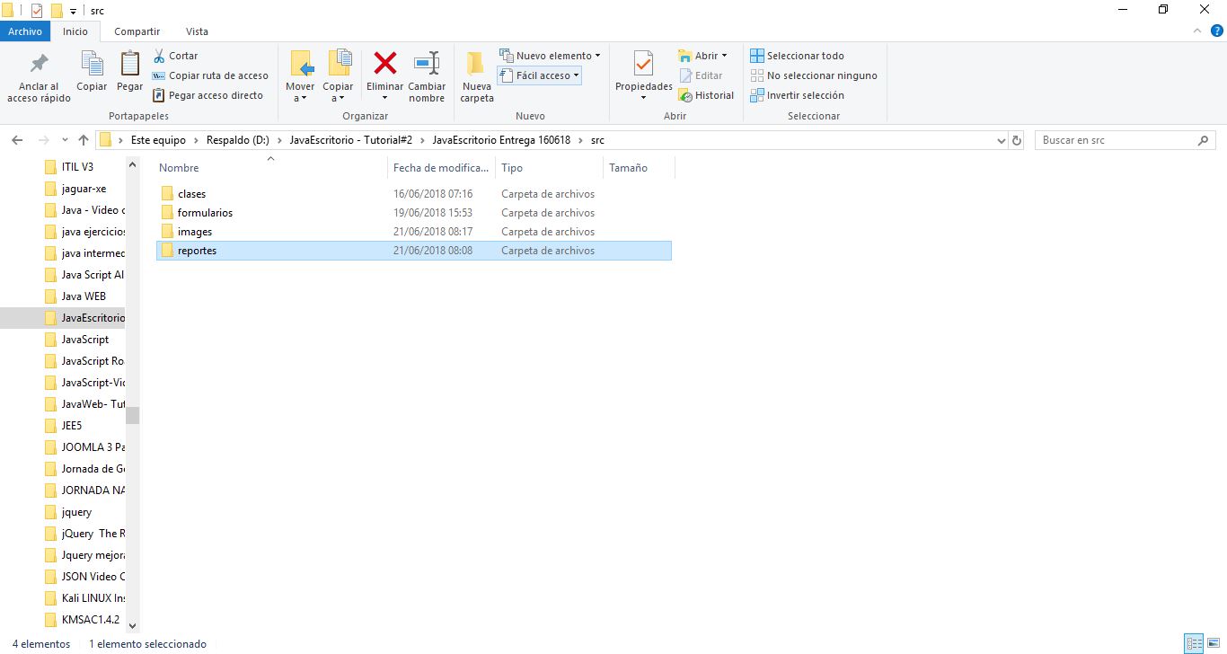Open the Propiedades checkmark icon
This screenshot has height=654, width=1227.
(x=643, y=65)
